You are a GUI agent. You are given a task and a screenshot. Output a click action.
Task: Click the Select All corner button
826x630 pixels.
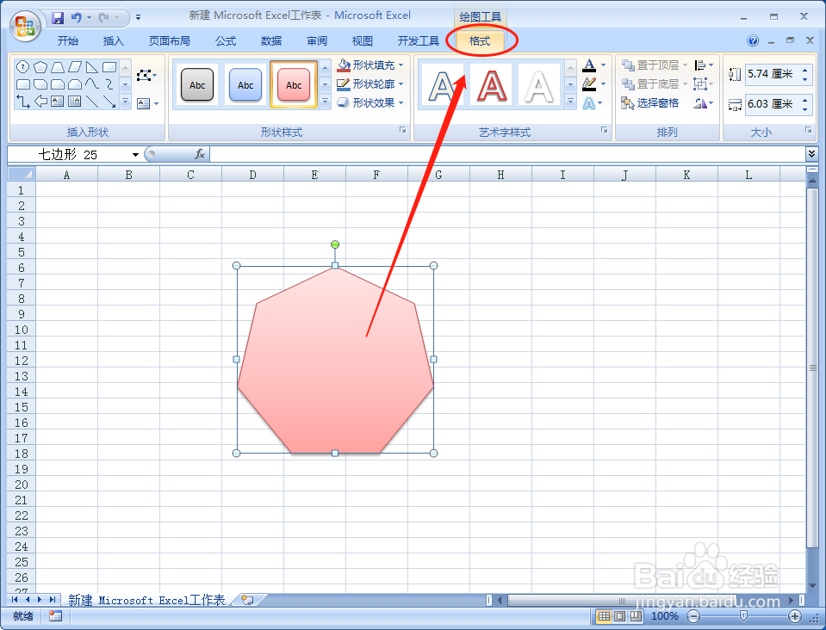(22, 174)
